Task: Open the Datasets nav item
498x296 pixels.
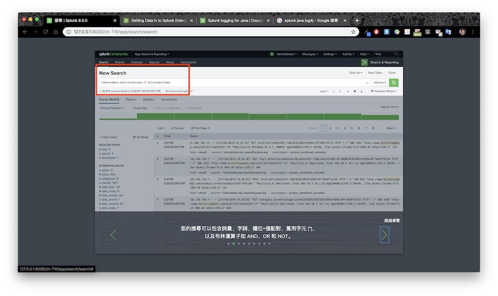Action: tap(137, 63)
